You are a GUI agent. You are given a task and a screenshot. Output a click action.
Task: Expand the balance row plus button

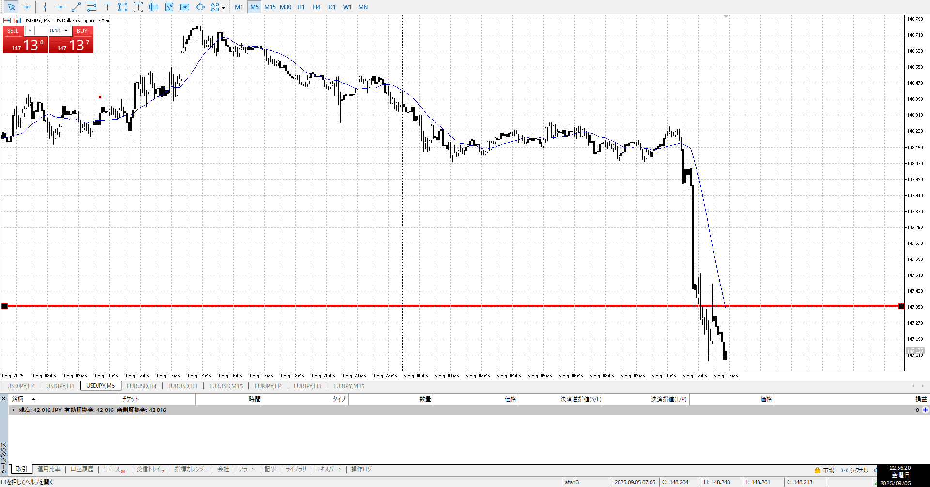(925, 410)
